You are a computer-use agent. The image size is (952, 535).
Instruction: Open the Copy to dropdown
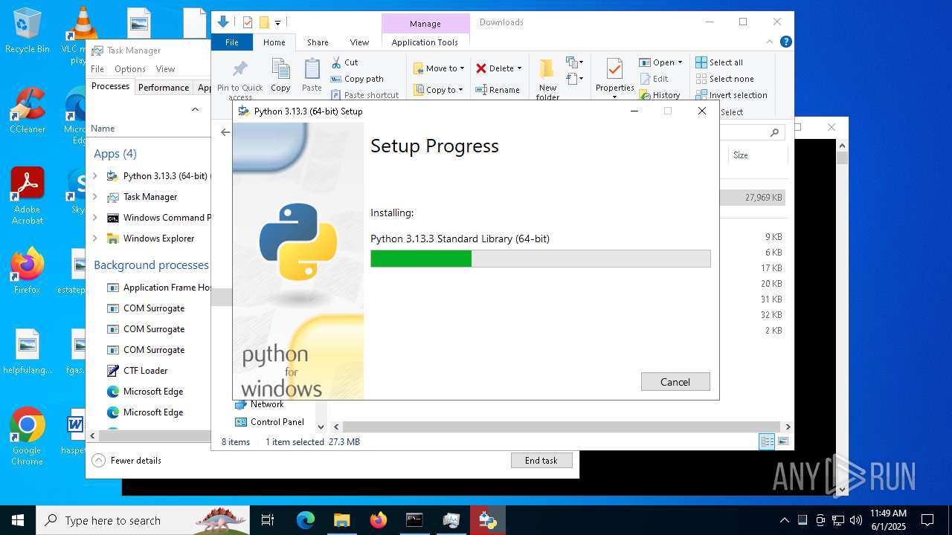[x=439, y=90]
